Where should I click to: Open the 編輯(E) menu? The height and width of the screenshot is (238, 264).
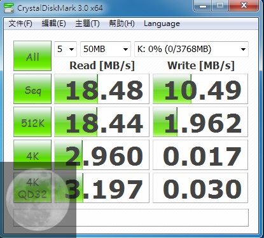point(53,23)
